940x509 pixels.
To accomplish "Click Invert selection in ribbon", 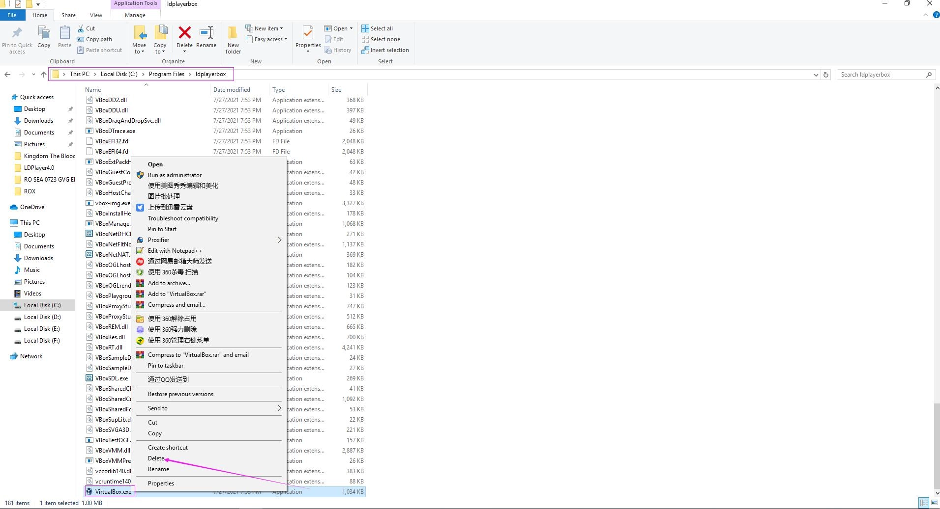I will (x=385, y=50).
